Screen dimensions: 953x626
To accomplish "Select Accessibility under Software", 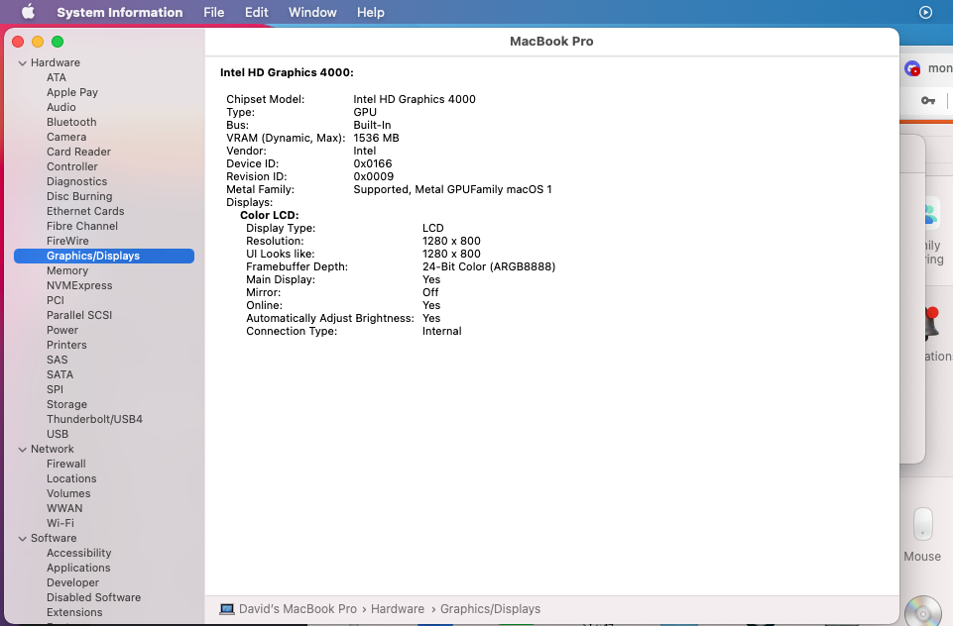I will (79, 554).
